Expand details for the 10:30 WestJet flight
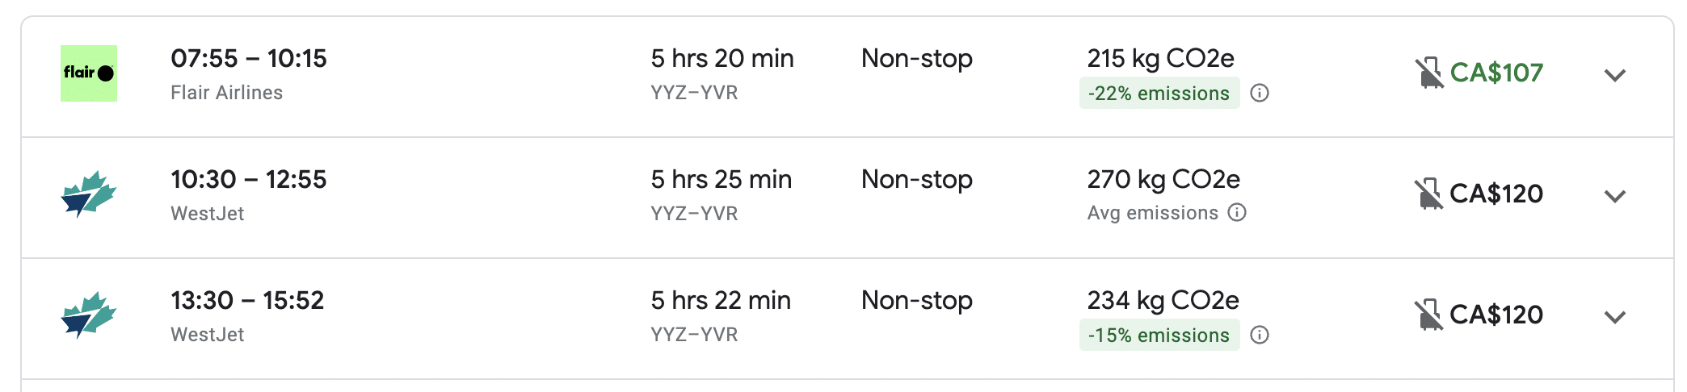The width and height of the screenshot is (1687, 392). click(x=1614, y=197)
